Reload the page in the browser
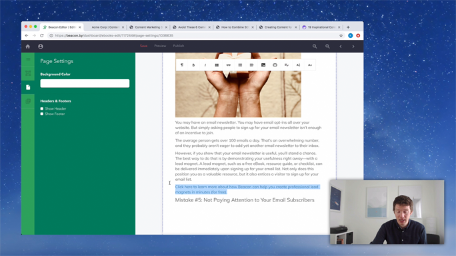The width and height of the screenshot is (456, 256). click(41, 36)
